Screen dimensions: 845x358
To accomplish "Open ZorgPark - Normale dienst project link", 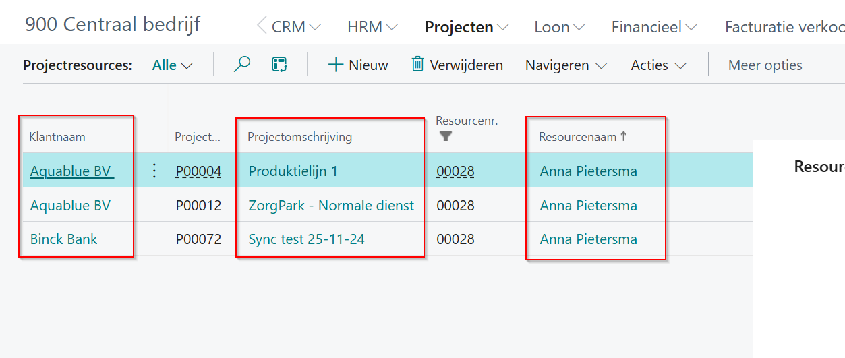I will pyautogui.click(x=331, y=206).
